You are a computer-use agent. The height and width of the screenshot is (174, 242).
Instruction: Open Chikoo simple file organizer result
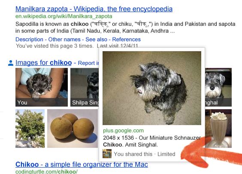(82, 164)
